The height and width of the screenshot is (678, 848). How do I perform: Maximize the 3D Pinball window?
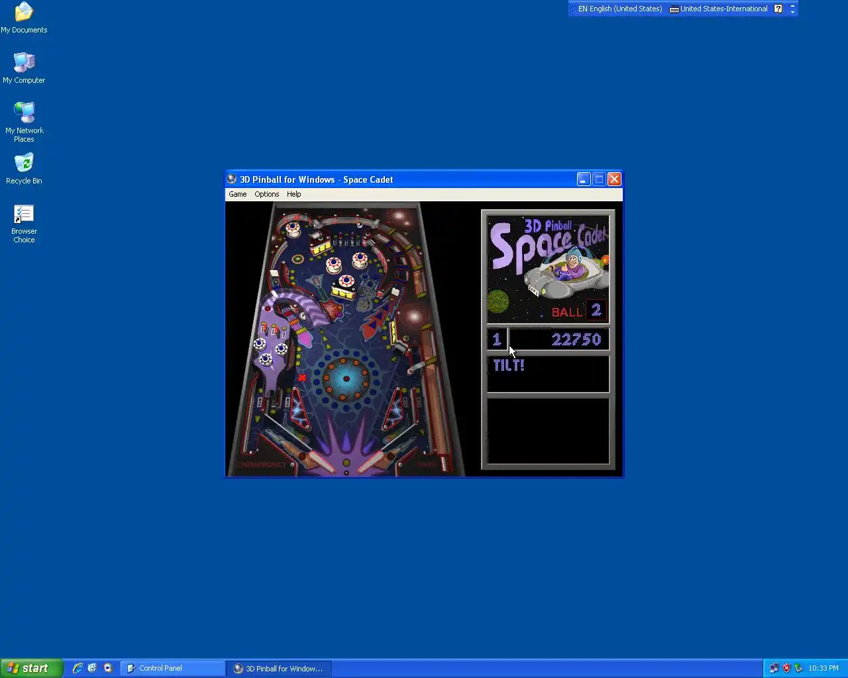pos(599,179)
